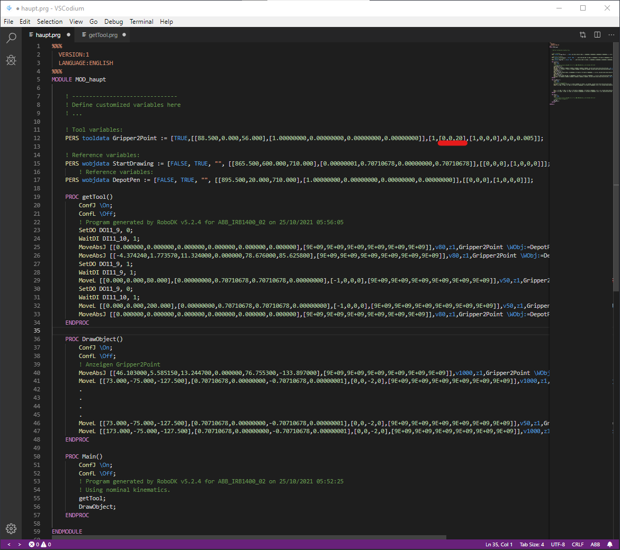
Task: Change the CRLF end-of-line sequence
Action: click(578, 545)
